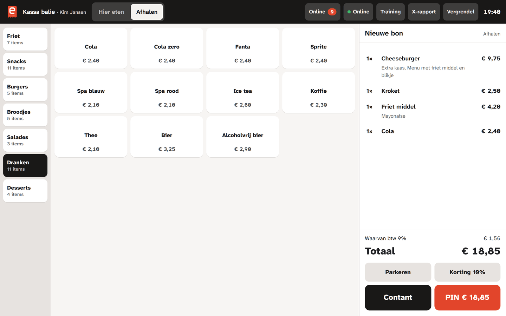Open the Friet category

coord(25,39)
